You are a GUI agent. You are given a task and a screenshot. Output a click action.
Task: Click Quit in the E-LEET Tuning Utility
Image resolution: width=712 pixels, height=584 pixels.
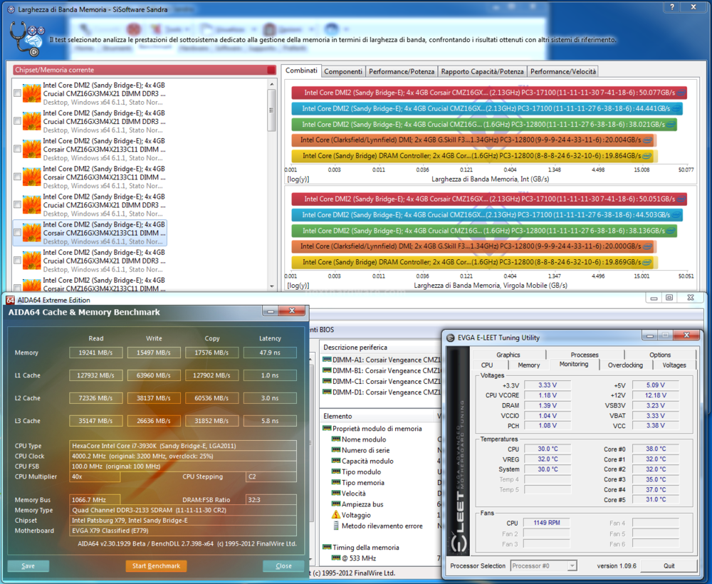pos(669,565)
